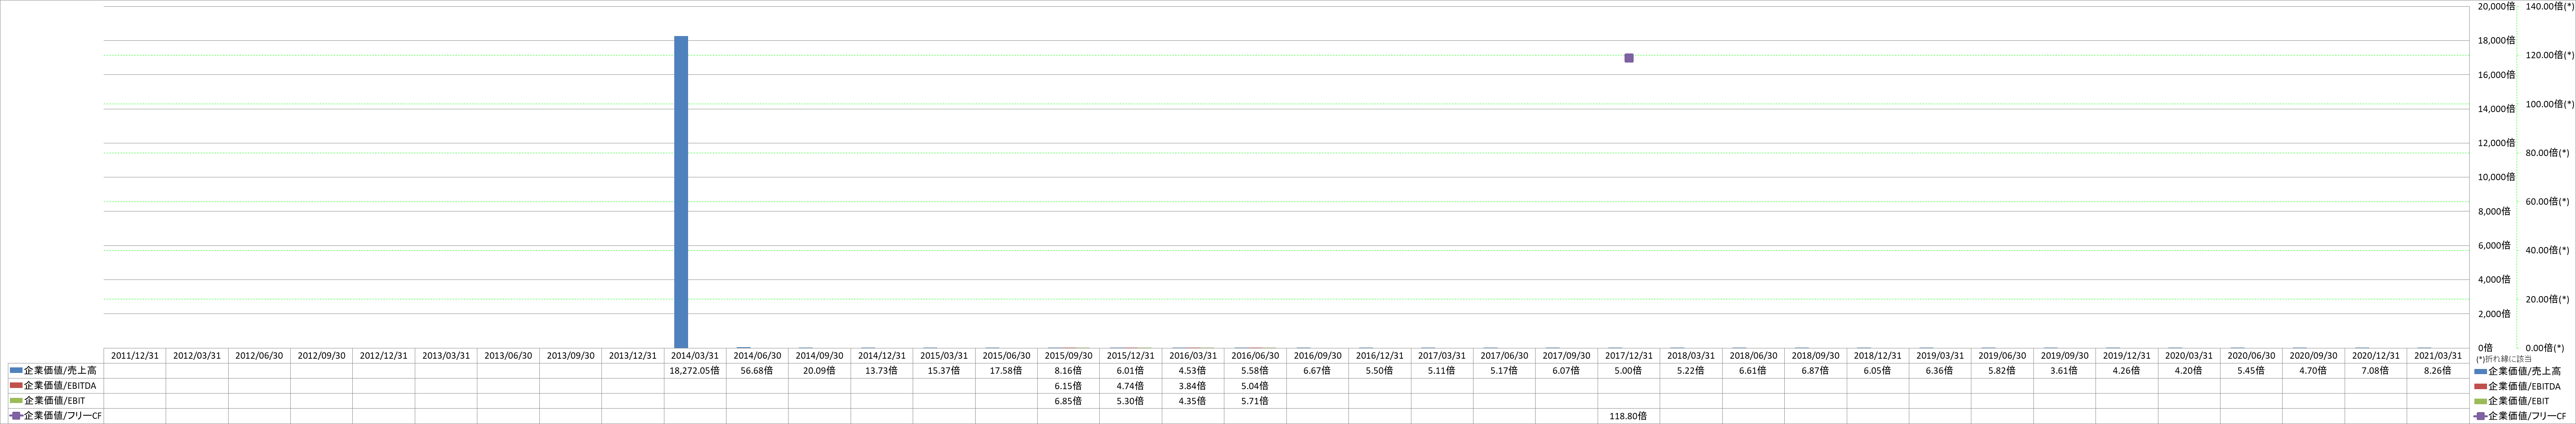Select the 2013/03/31 date header
The width and height of the screenshot is (2576, 424).
click(x=446, y=356)
